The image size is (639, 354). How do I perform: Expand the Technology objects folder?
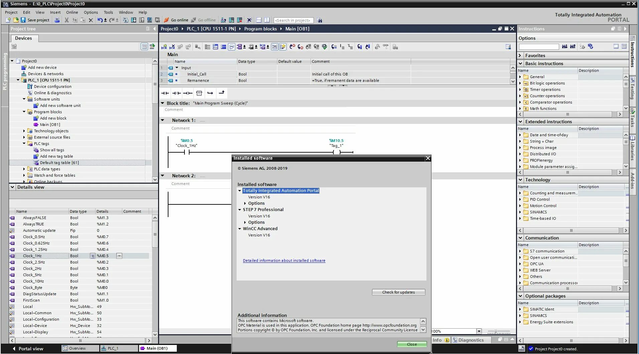[x=24, y=131]
